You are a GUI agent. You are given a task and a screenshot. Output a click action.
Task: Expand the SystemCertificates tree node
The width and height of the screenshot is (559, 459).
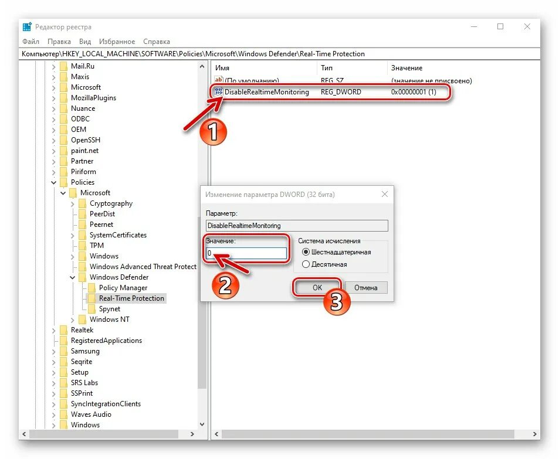pyautogui.click(x=72, y=235)
